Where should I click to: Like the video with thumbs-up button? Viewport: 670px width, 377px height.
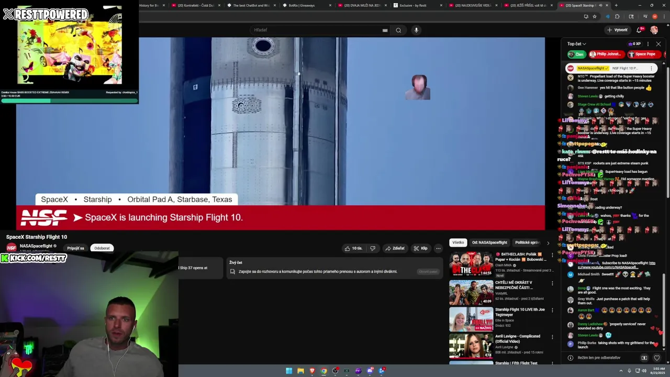point(353,248)
